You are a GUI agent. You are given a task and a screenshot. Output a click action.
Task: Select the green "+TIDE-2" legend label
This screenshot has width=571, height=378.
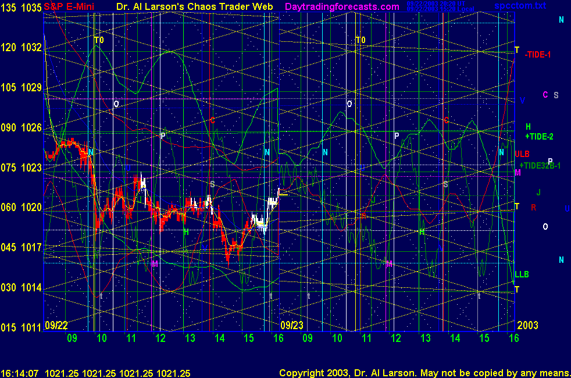click(x=539, y=137)
